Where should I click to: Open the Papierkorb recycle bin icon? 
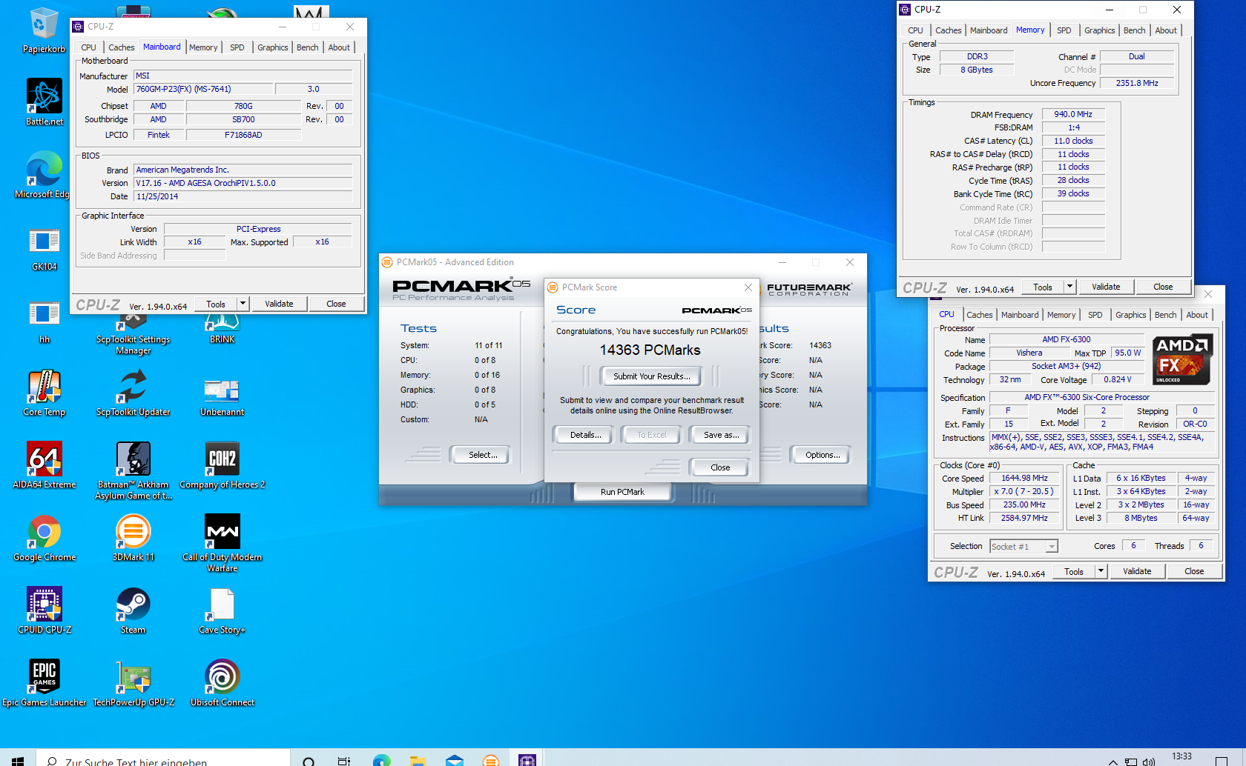[44, 30]
